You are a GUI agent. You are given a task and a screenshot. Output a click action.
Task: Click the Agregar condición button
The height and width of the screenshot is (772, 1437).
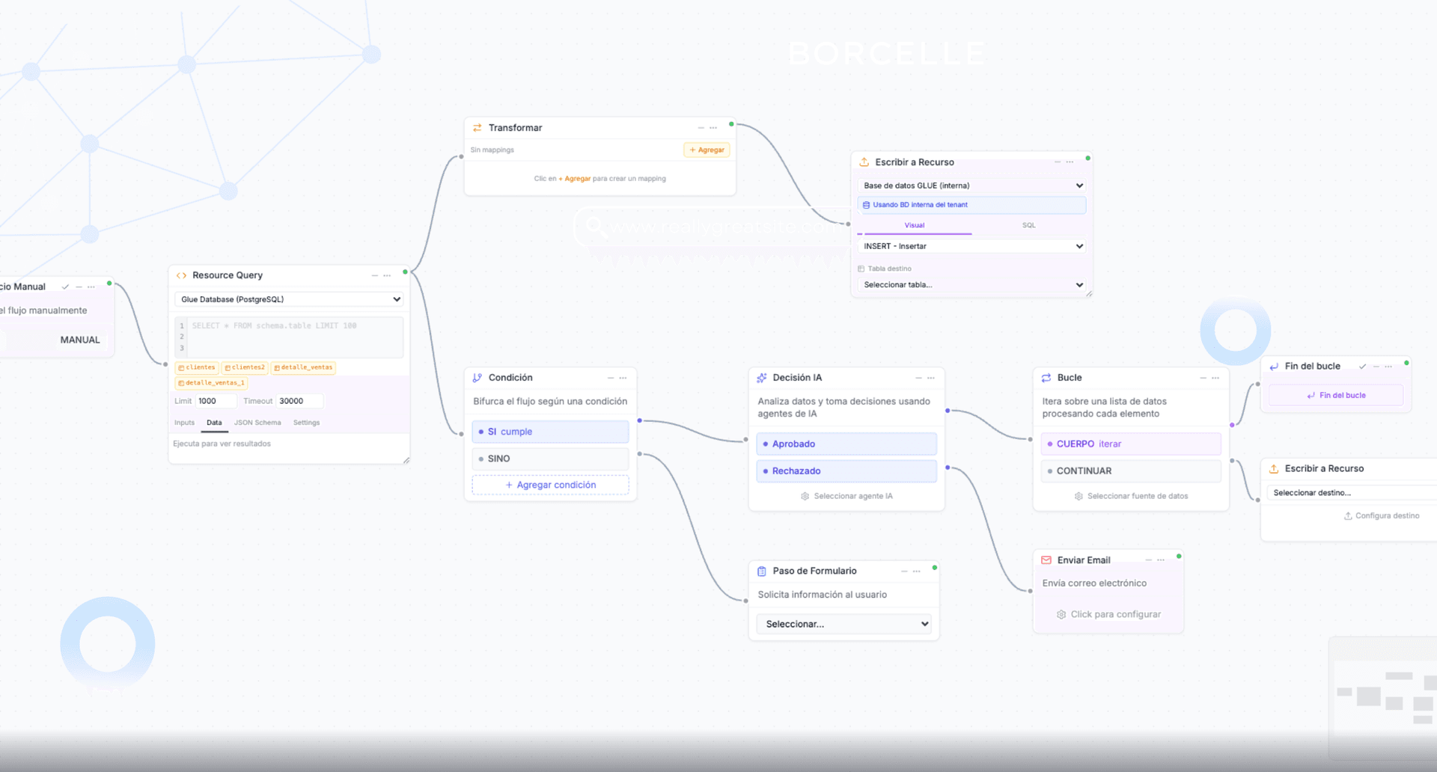[550, 485]
